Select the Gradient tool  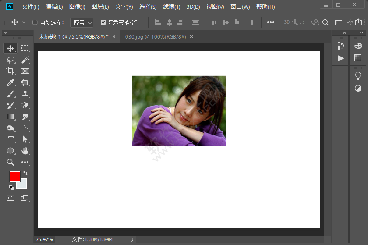pyautogui.click(x=11, y=117)
